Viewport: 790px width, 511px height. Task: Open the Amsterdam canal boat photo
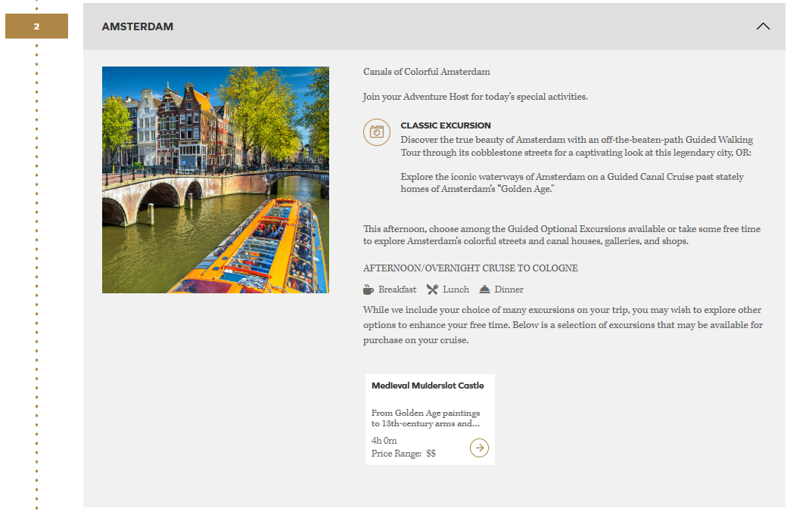point(216,180)
